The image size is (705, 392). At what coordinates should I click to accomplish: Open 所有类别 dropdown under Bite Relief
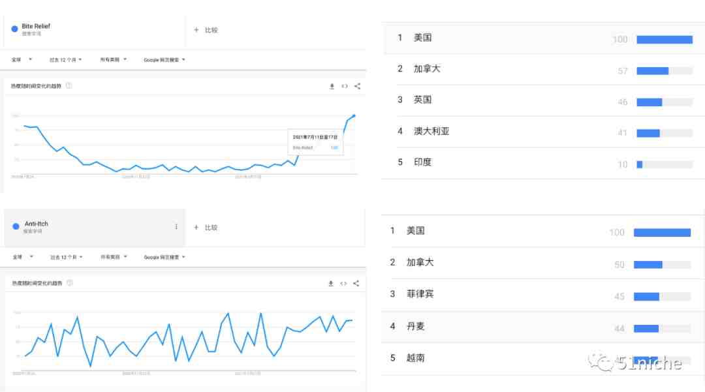click(114, 59)
